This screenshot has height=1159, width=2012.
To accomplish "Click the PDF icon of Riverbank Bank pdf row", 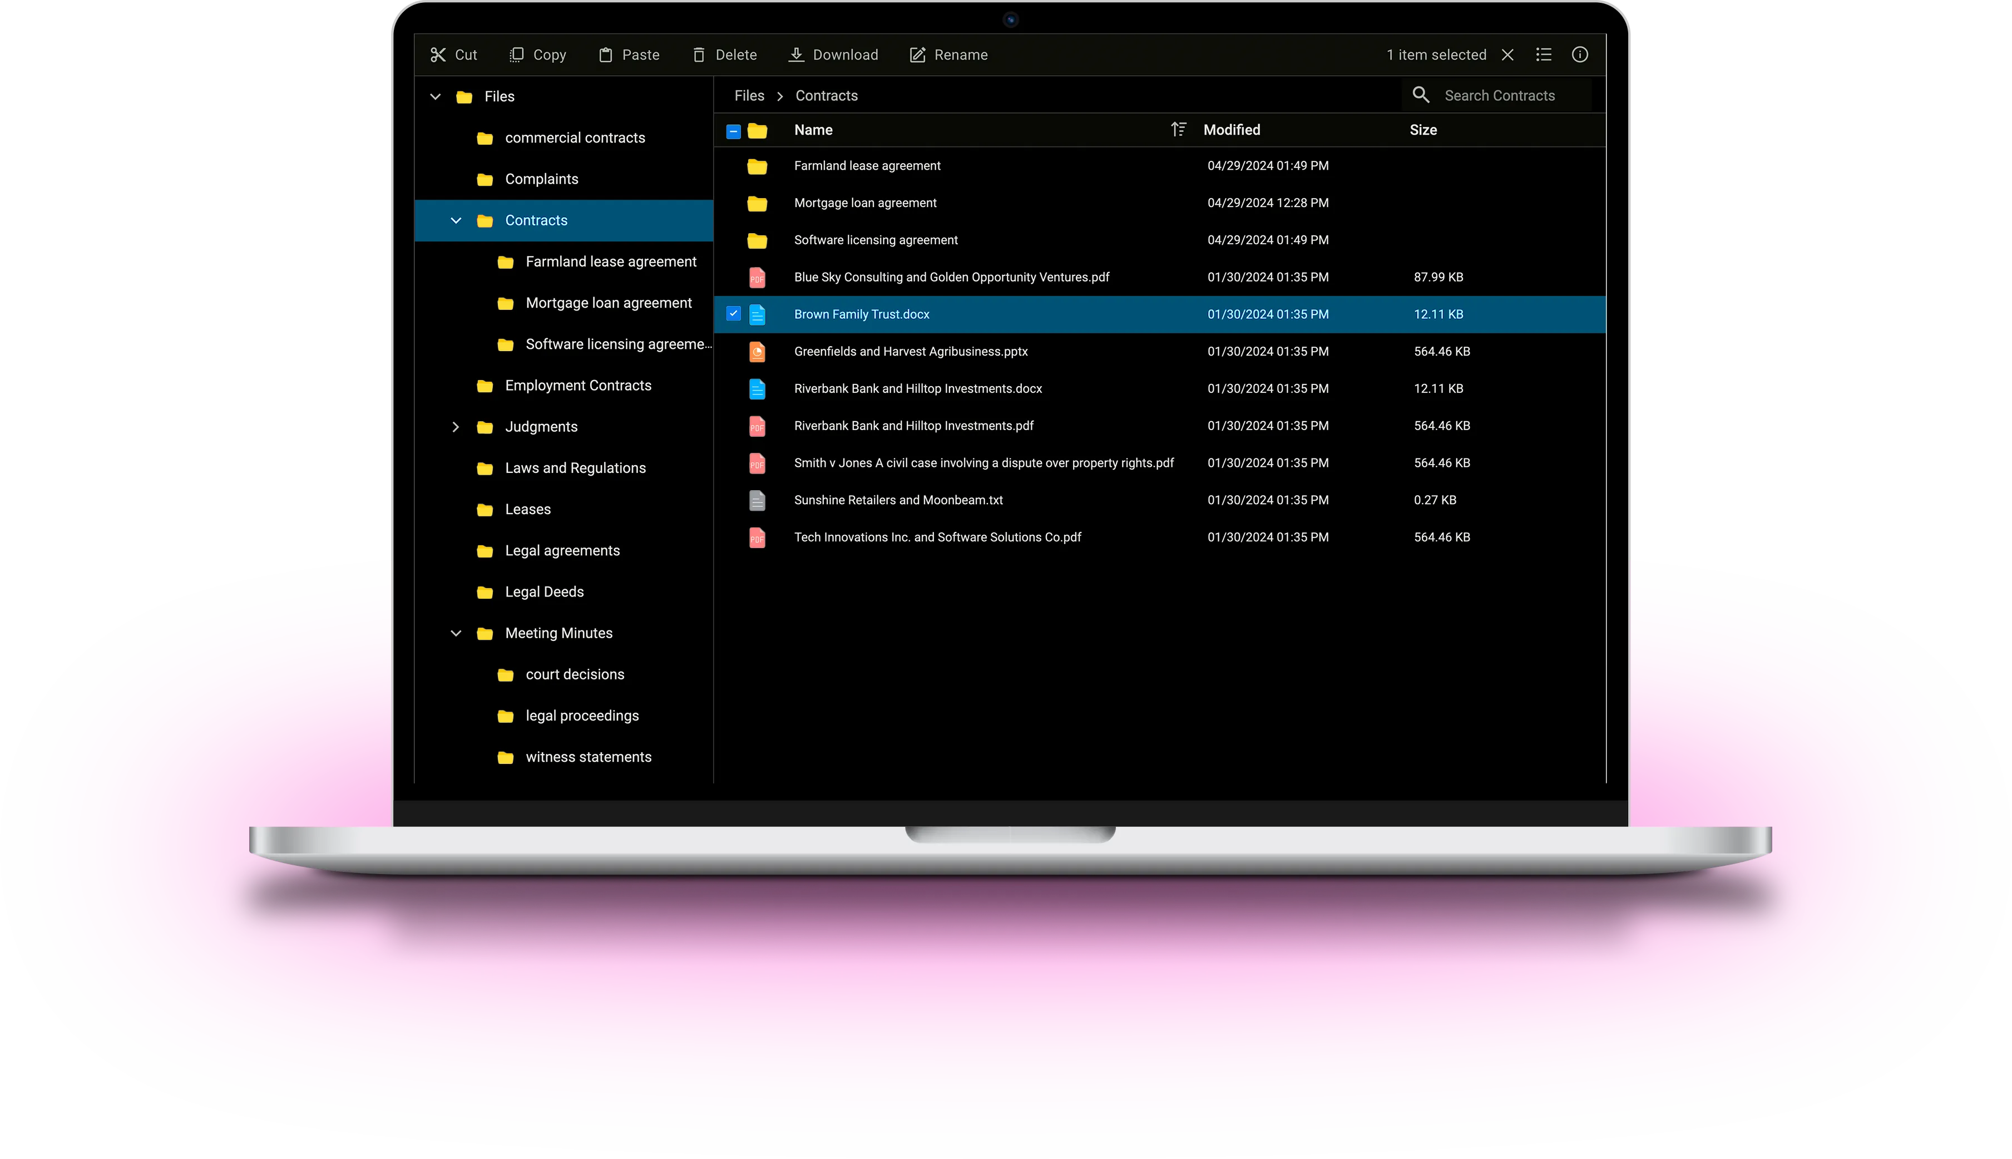I will [758, 426].
